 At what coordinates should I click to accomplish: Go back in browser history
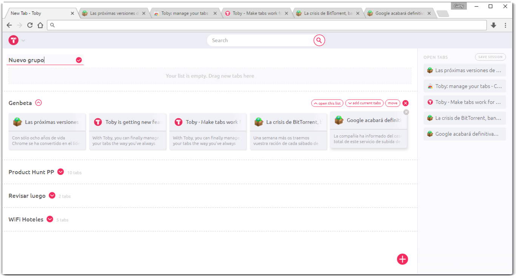[9, 25]
